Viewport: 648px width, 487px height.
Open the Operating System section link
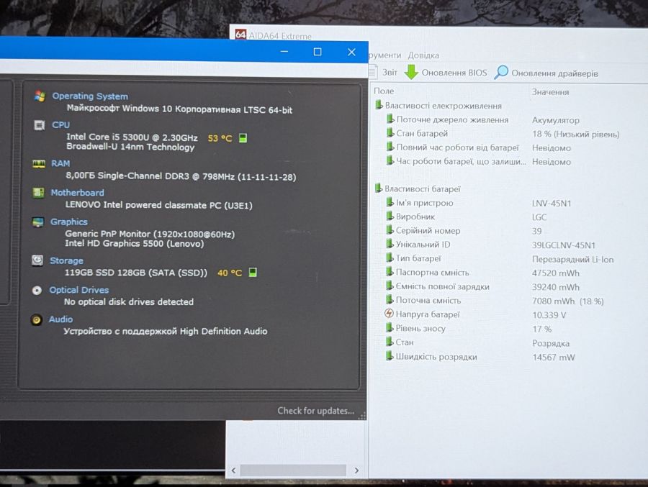(90, 96)
